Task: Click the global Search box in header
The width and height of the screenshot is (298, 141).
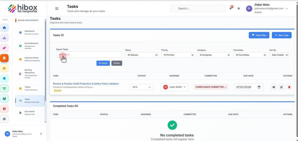Action: tap(197, 8)
